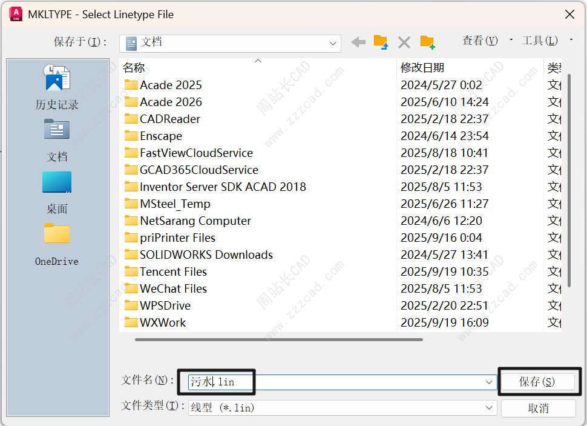The height and width of the screenshot is (426, 587).
Task: Click the 保存 save button
Action: click(x=537, y=382)
